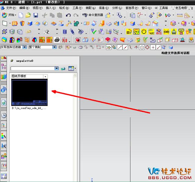Click the Save floppy disk icon
Screen dimensions: 195x182
point(36,15)
